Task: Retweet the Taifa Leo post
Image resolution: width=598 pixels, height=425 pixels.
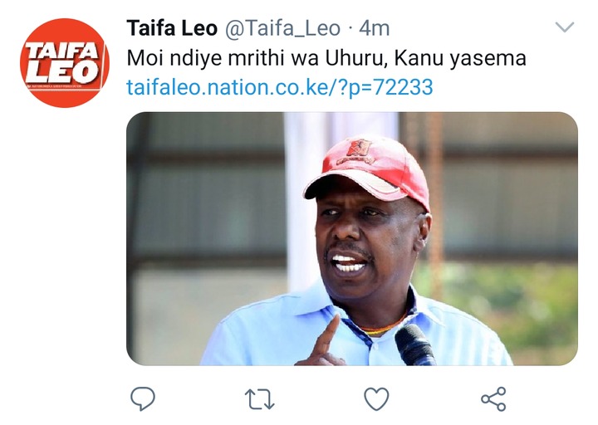Action: (x=259, y=399)
